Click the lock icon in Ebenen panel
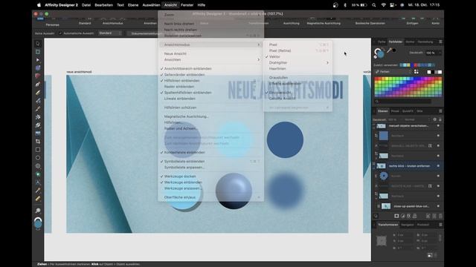 click(440, 119)
